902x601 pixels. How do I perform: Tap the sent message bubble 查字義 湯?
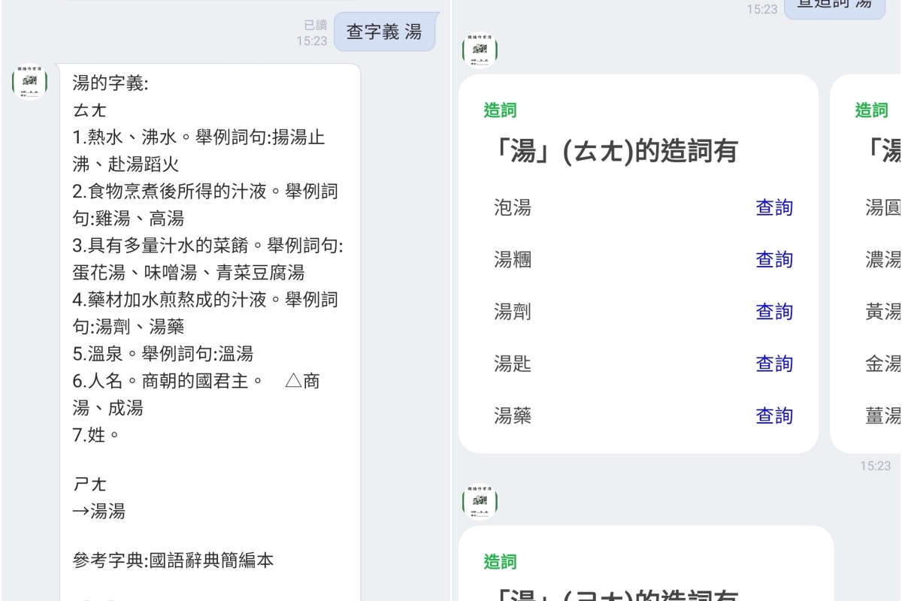[x=385, y=32]
